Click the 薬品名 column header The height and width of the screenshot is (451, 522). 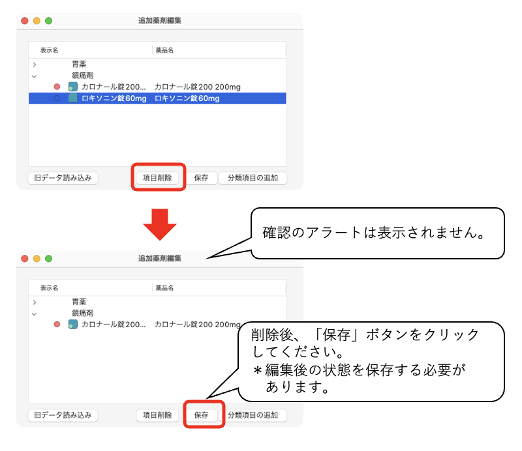coord(164,50)
